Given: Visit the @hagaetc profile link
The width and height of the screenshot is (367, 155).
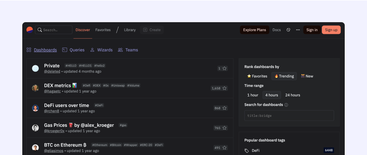Looking at the screenshot, I should click(x=52, y=91).
